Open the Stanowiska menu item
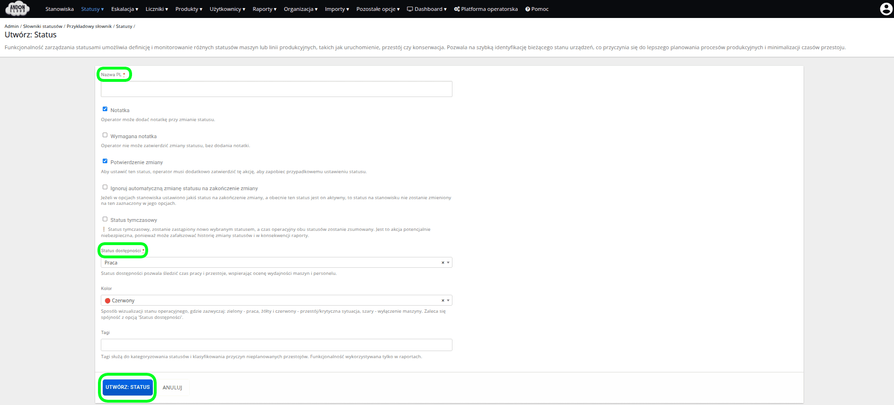 pos(60,9)
